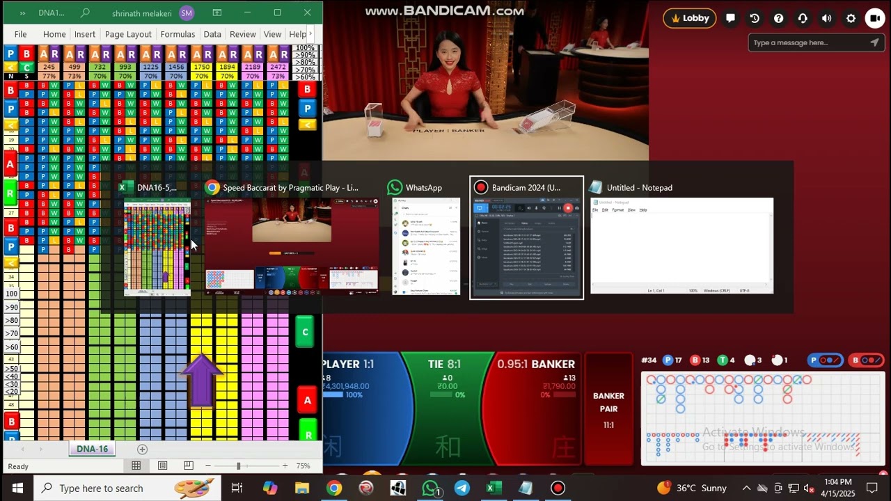Open the Review ribbon tab
Image resolution: width=891 pixels, height=501 pixels.
(x=243, y=34)
